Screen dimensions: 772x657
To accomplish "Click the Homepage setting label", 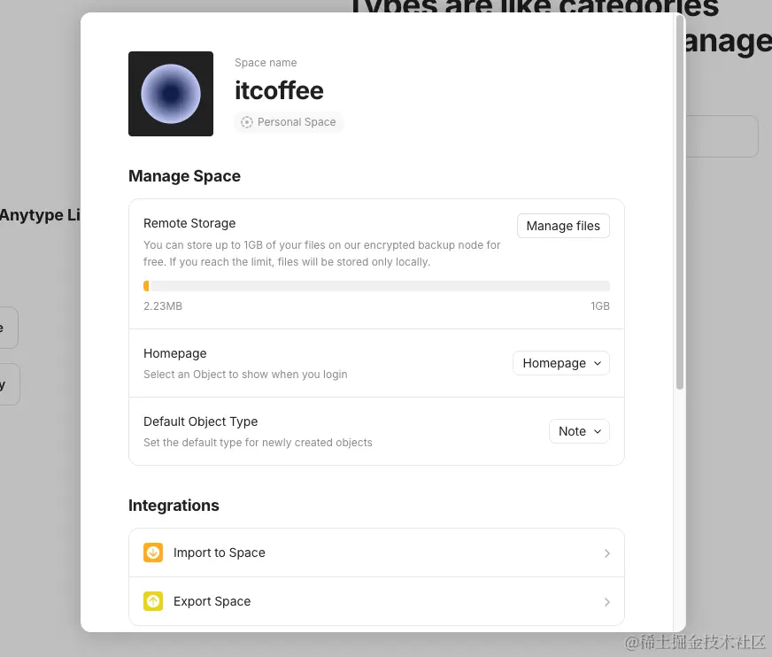I will (x=174, y=353).
